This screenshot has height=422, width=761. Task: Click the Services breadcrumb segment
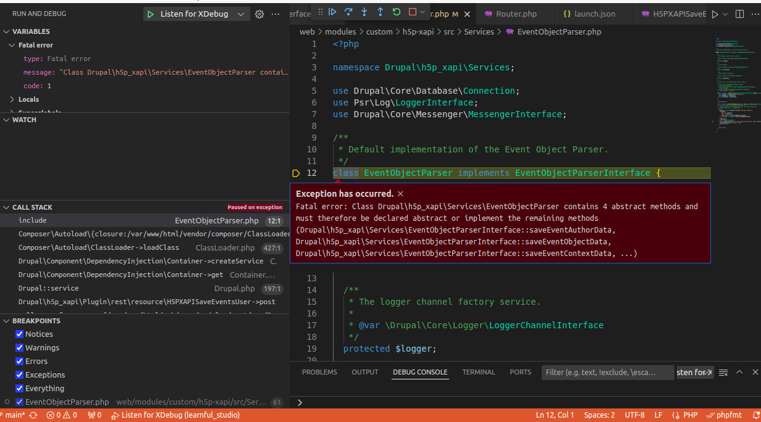(479, 31)
